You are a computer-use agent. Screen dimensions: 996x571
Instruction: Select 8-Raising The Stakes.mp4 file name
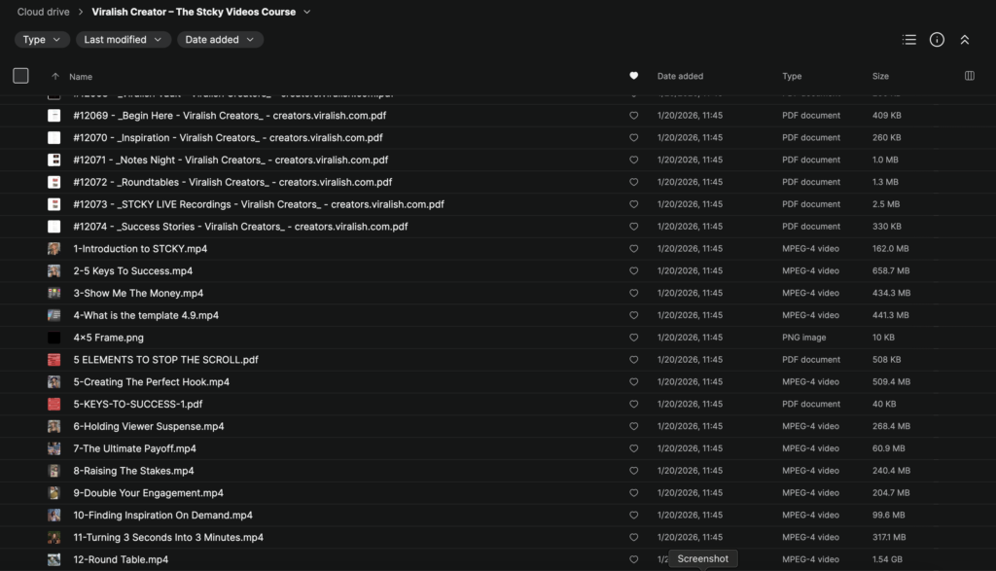click(x=133, y=471)
